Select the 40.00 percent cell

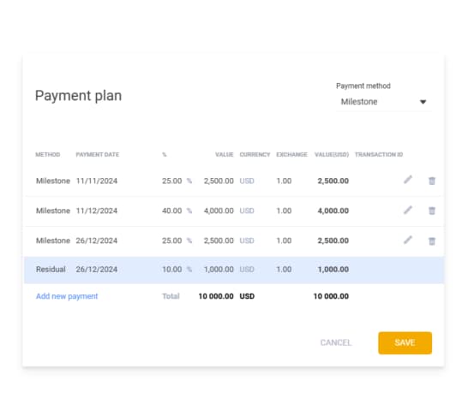pyautogui.click(x=171, y=211)
